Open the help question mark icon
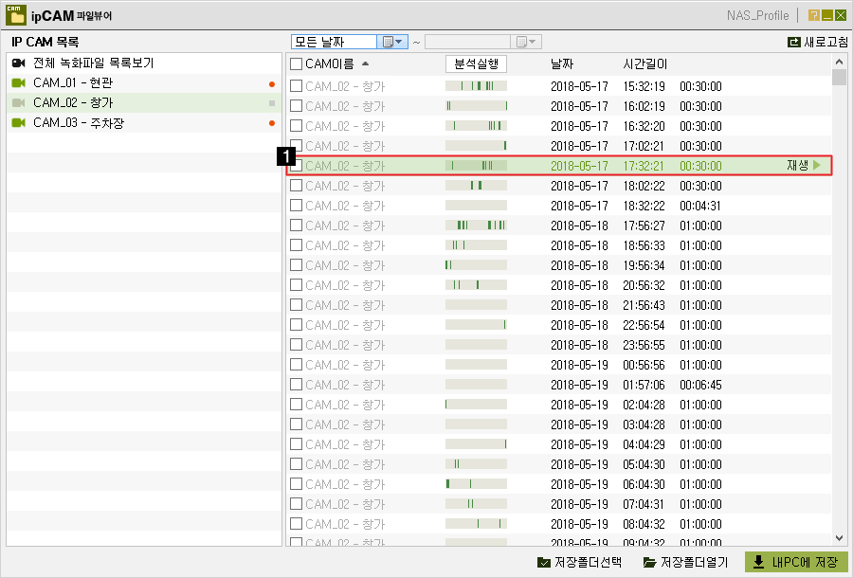853x578 pixels. pyautogui.click(x=814, y=16)
